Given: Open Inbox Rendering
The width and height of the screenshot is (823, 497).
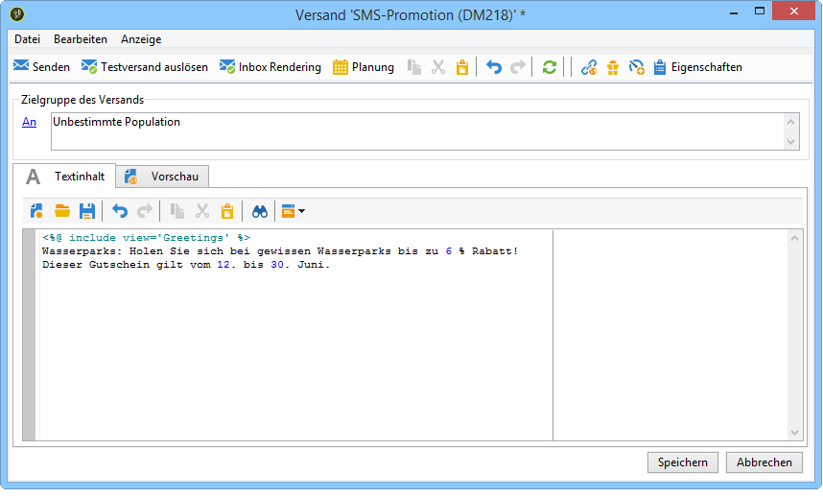Looking at the screenshot, I should (x=270, y=67).
